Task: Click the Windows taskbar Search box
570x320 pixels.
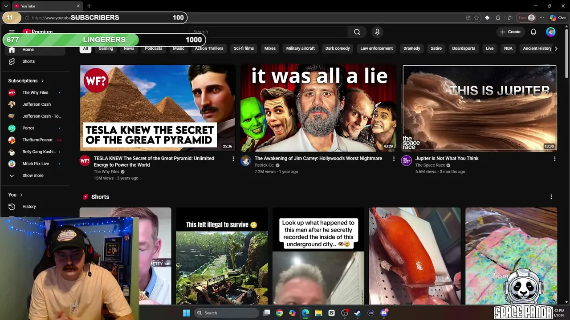Action: 225,313
